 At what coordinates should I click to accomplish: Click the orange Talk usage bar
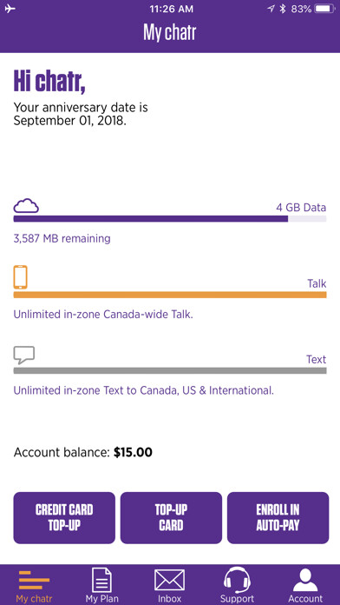point(170,295)
